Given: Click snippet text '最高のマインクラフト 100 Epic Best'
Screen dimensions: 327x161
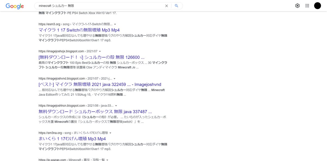Looking at the screenshot, I should 63,63.
